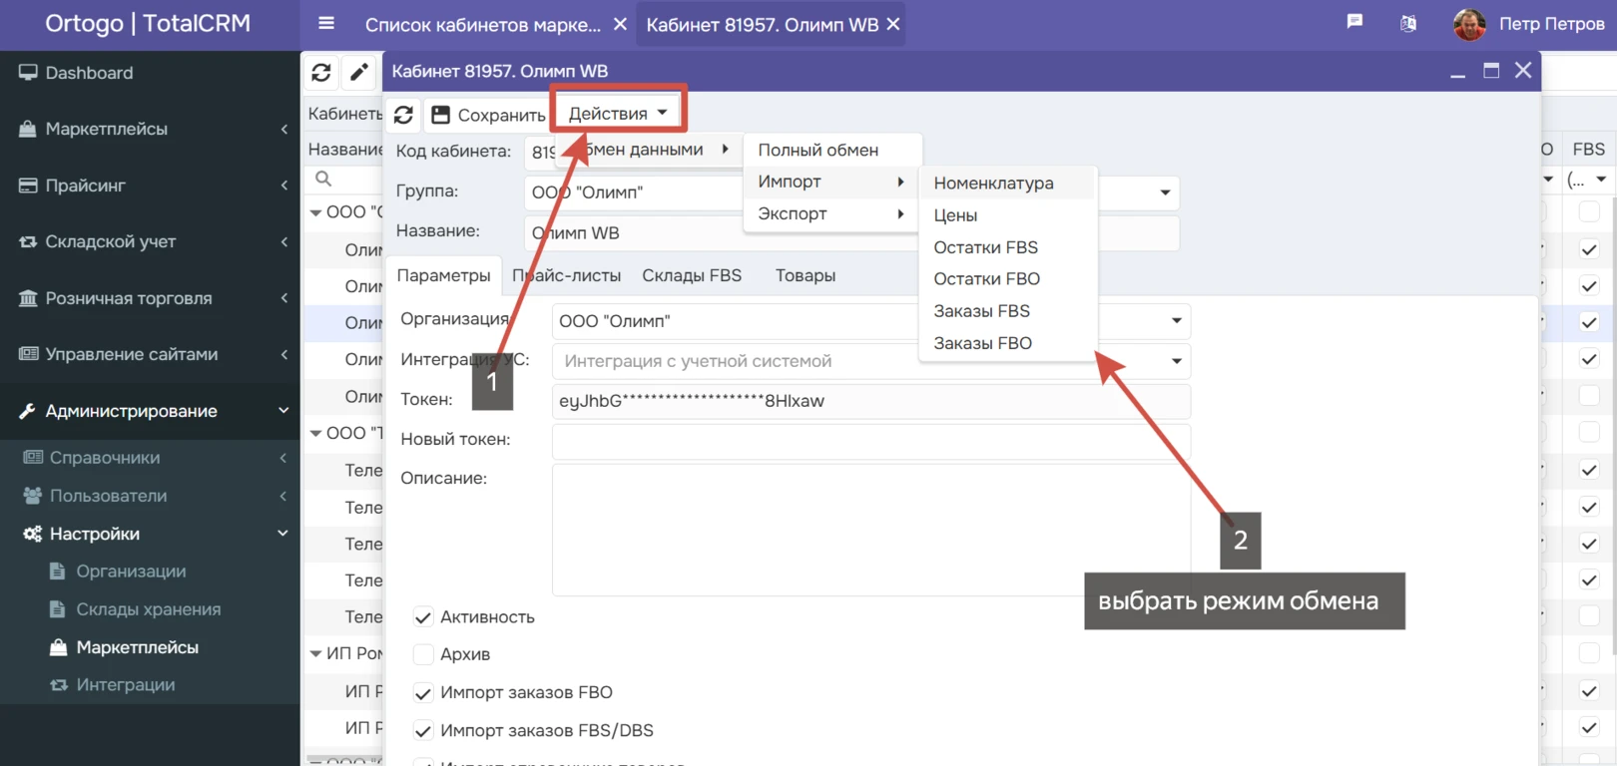The height and width of the screenshot is (766, 1617).
Task: Choose Остатки FBO import option
Action: pyautogui.click(x=1008, y=279)
